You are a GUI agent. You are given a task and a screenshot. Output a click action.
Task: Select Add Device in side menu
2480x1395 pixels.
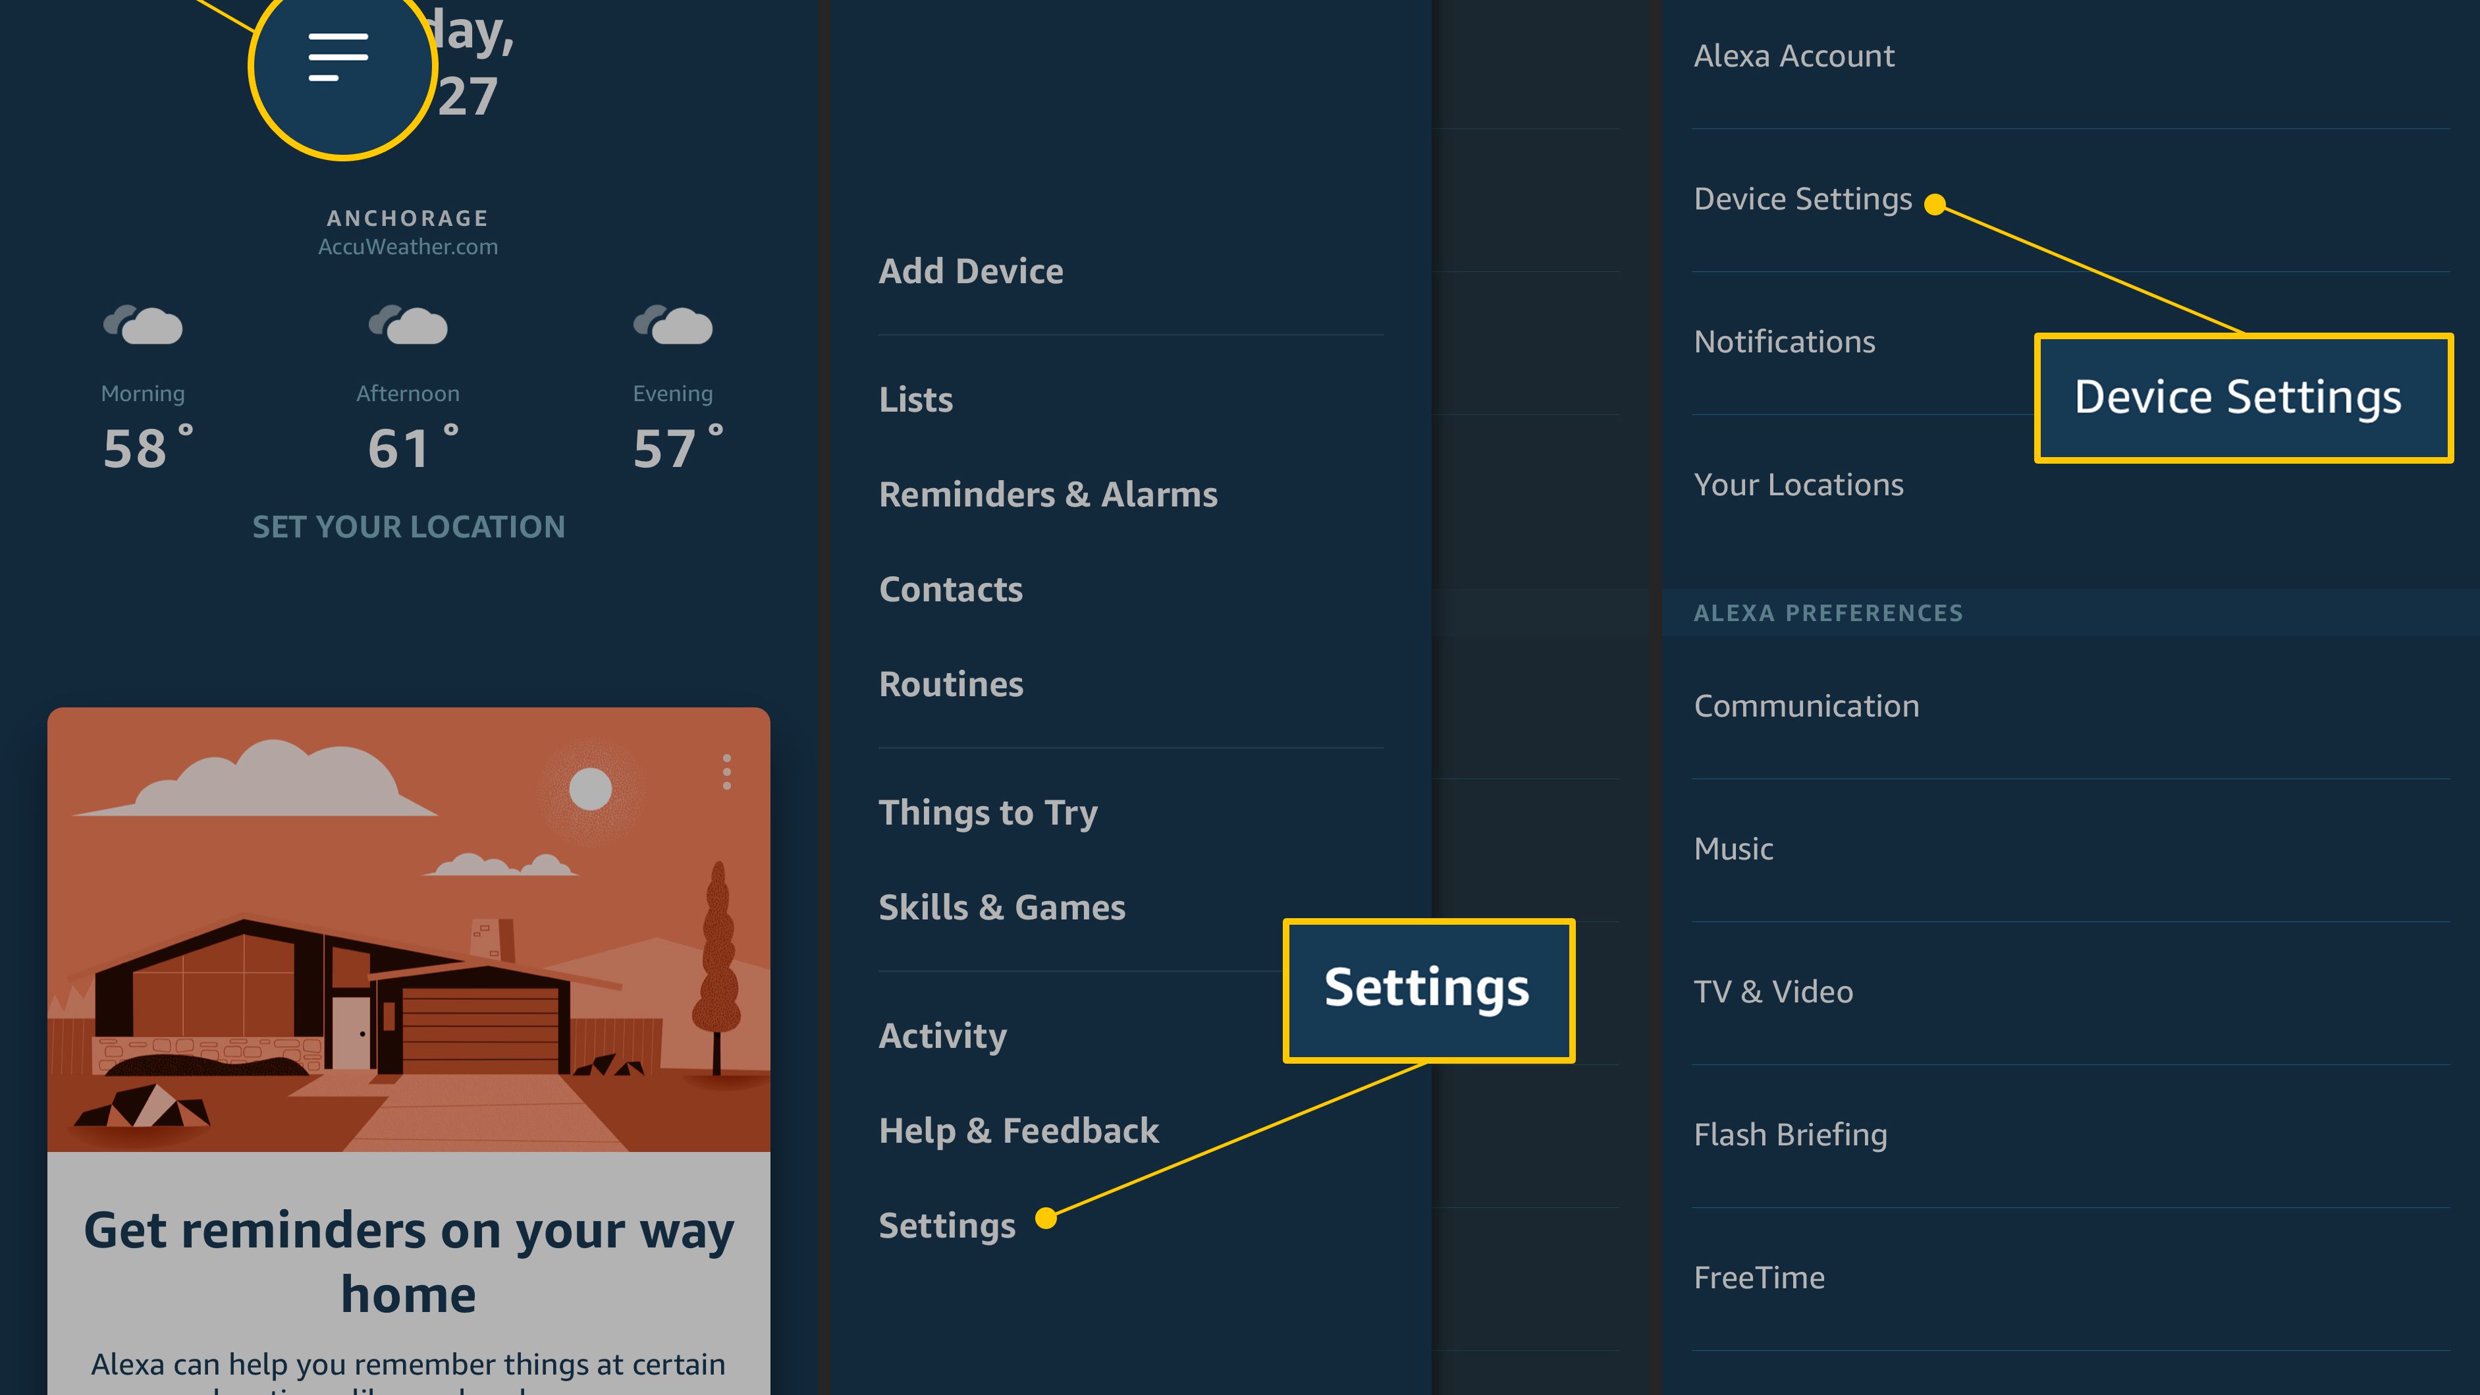click(971, 271)
